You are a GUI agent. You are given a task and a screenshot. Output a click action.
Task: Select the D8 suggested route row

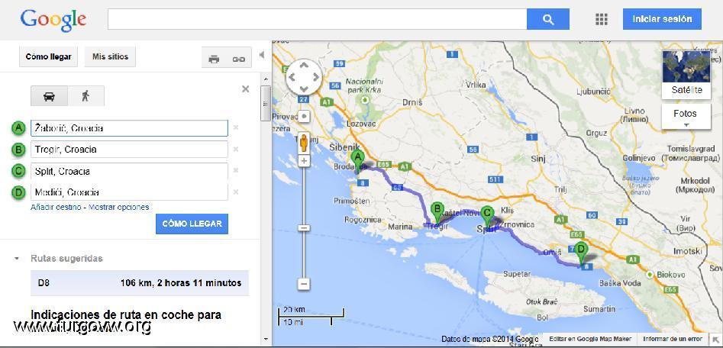(x=140, y=283)
